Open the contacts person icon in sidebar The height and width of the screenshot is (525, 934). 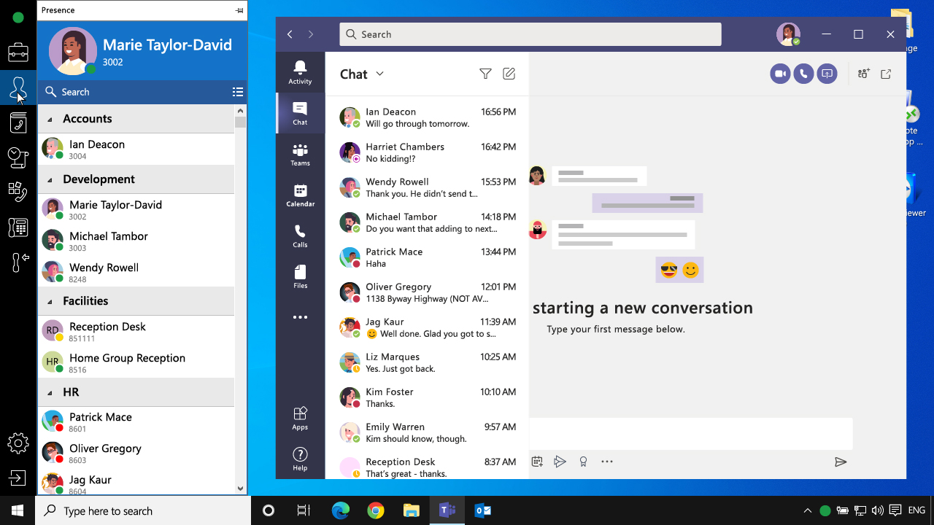point(18,89)
